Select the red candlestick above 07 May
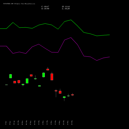Viewport: 129px width, 129px height. click(x=31, y=75)
